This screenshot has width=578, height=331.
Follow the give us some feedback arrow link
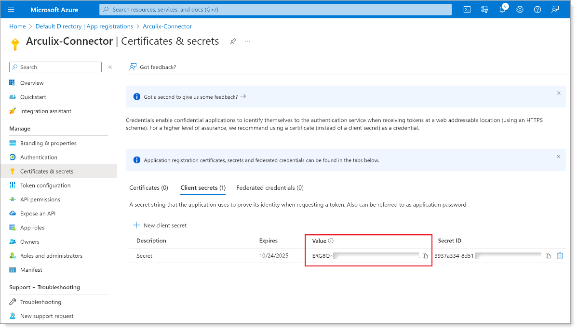(195, 96)
